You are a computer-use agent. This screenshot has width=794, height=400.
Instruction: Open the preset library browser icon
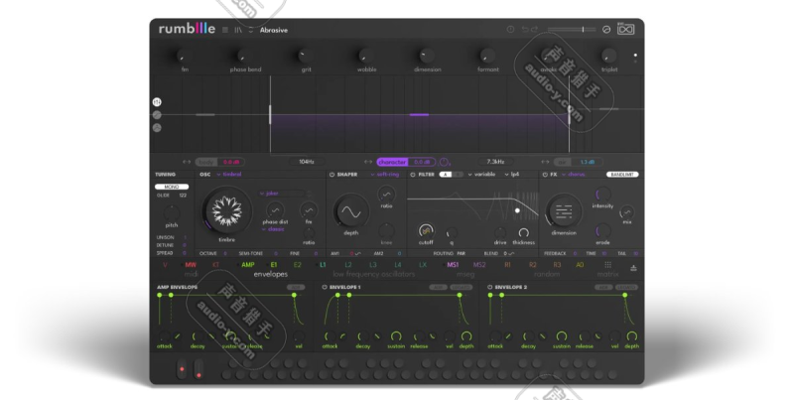click(x=238, y=30)
